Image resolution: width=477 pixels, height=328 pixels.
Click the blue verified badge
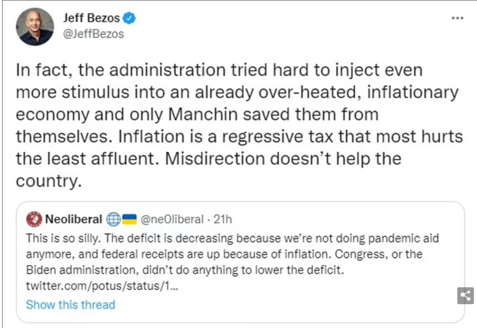(x=129, y=19)
